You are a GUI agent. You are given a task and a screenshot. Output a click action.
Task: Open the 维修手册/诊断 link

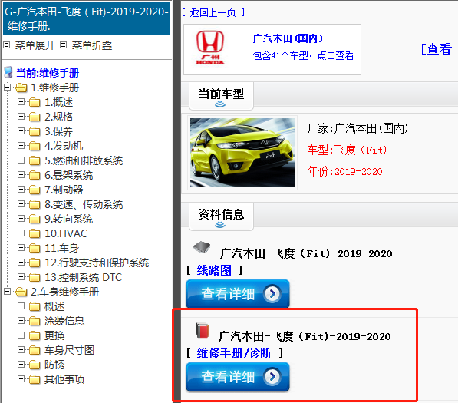click(234, 353)
